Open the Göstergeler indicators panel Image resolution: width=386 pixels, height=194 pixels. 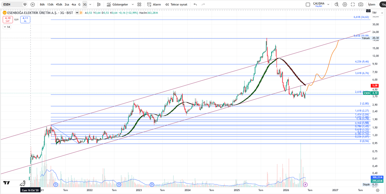tap(117, 4)
